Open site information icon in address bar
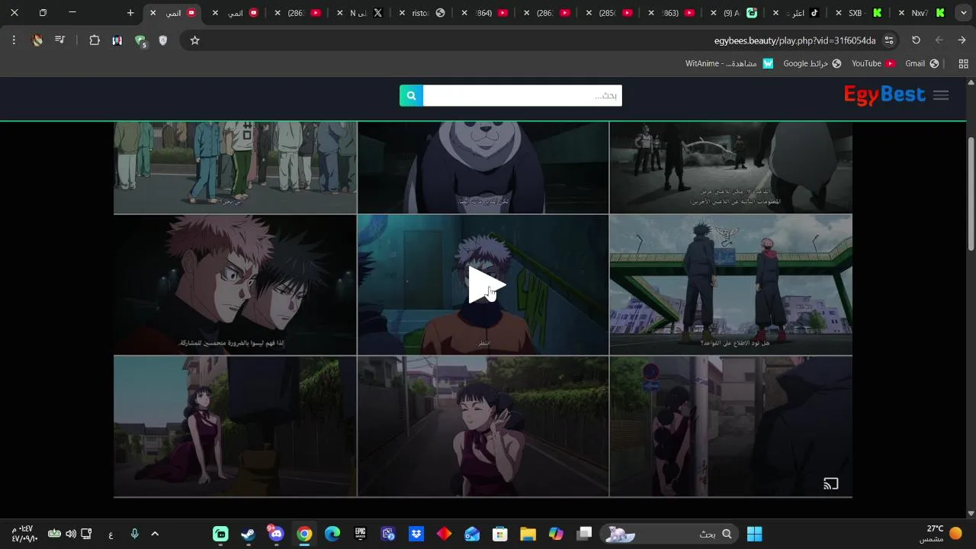This screenshot has width=976, height=549. point(889,40)
